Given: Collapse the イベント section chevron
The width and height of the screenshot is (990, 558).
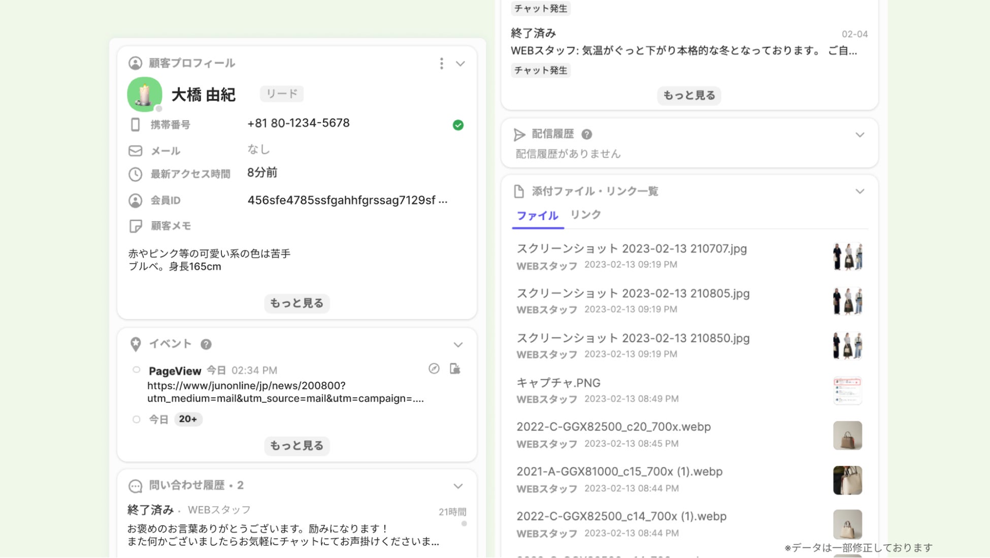Looking at the screenshot, I should tap(458, 345).
